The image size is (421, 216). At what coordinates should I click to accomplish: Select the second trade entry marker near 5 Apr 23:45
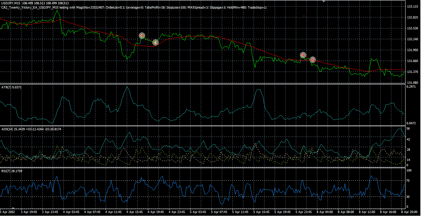click(x=303, y=55)
